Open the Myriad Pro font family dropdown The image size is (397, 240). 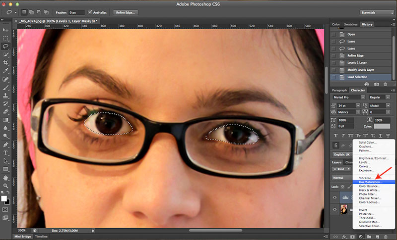tap(347, 97)
